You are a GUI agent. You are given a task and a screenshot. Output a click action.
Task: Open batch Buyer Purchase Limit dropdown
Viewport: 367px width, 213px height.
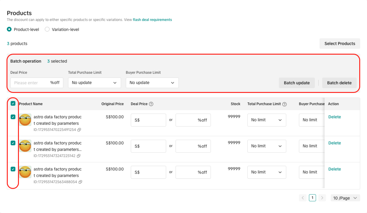tap(152, 83)
